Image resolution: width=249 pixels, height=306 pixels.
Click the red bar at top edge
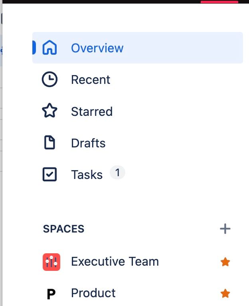[219, 2]
